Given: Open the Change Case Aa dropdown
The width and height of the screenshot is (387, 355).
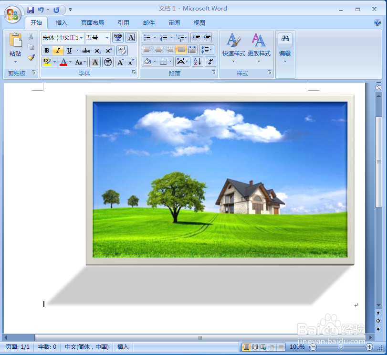Looking at the screenshot, I should pyautogui.click(x=81, y=62).
